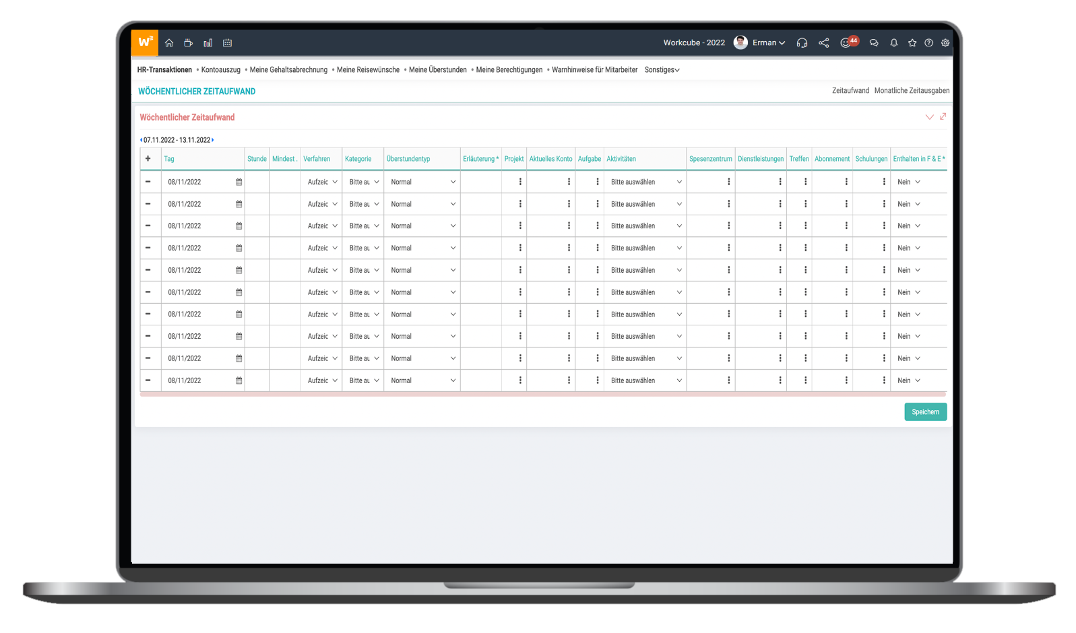The image size is (1076, 633).
Task: Open first row Treffen three-dot picker
Action: (x=805, y=182)
